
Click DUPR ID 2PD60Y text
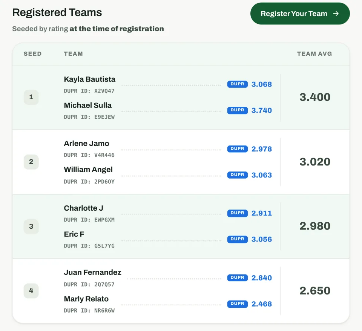pos(89,182)
